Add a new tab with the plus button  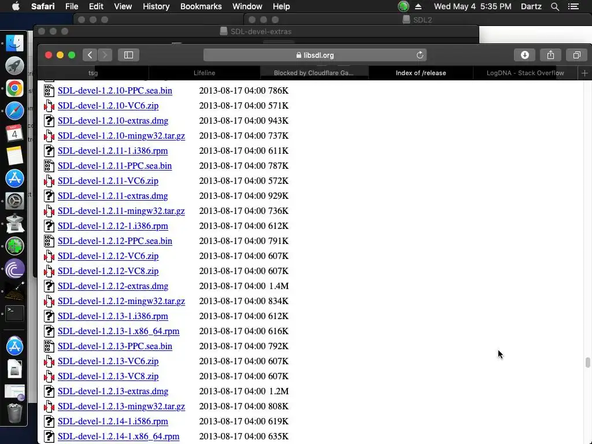(584, 73)
